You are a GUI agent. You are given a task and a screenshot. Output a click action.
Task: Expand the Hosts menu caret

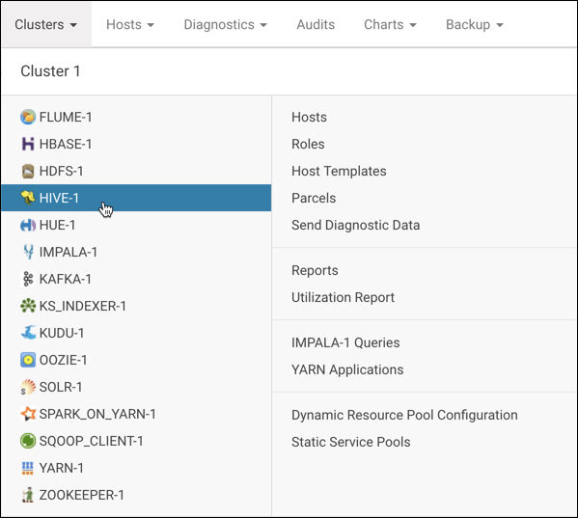click(x=151, y=25)
